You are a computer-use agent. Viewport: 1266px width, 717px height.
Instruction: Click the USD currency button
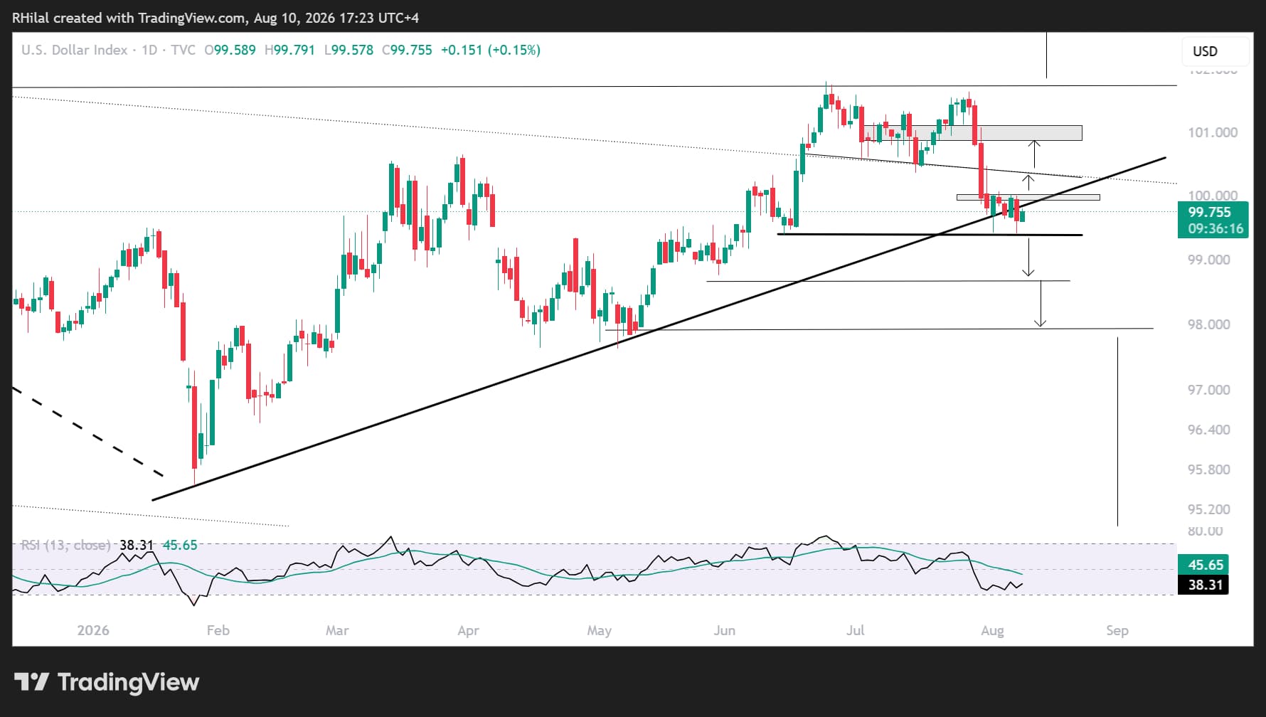click(x=1216, y=51)
